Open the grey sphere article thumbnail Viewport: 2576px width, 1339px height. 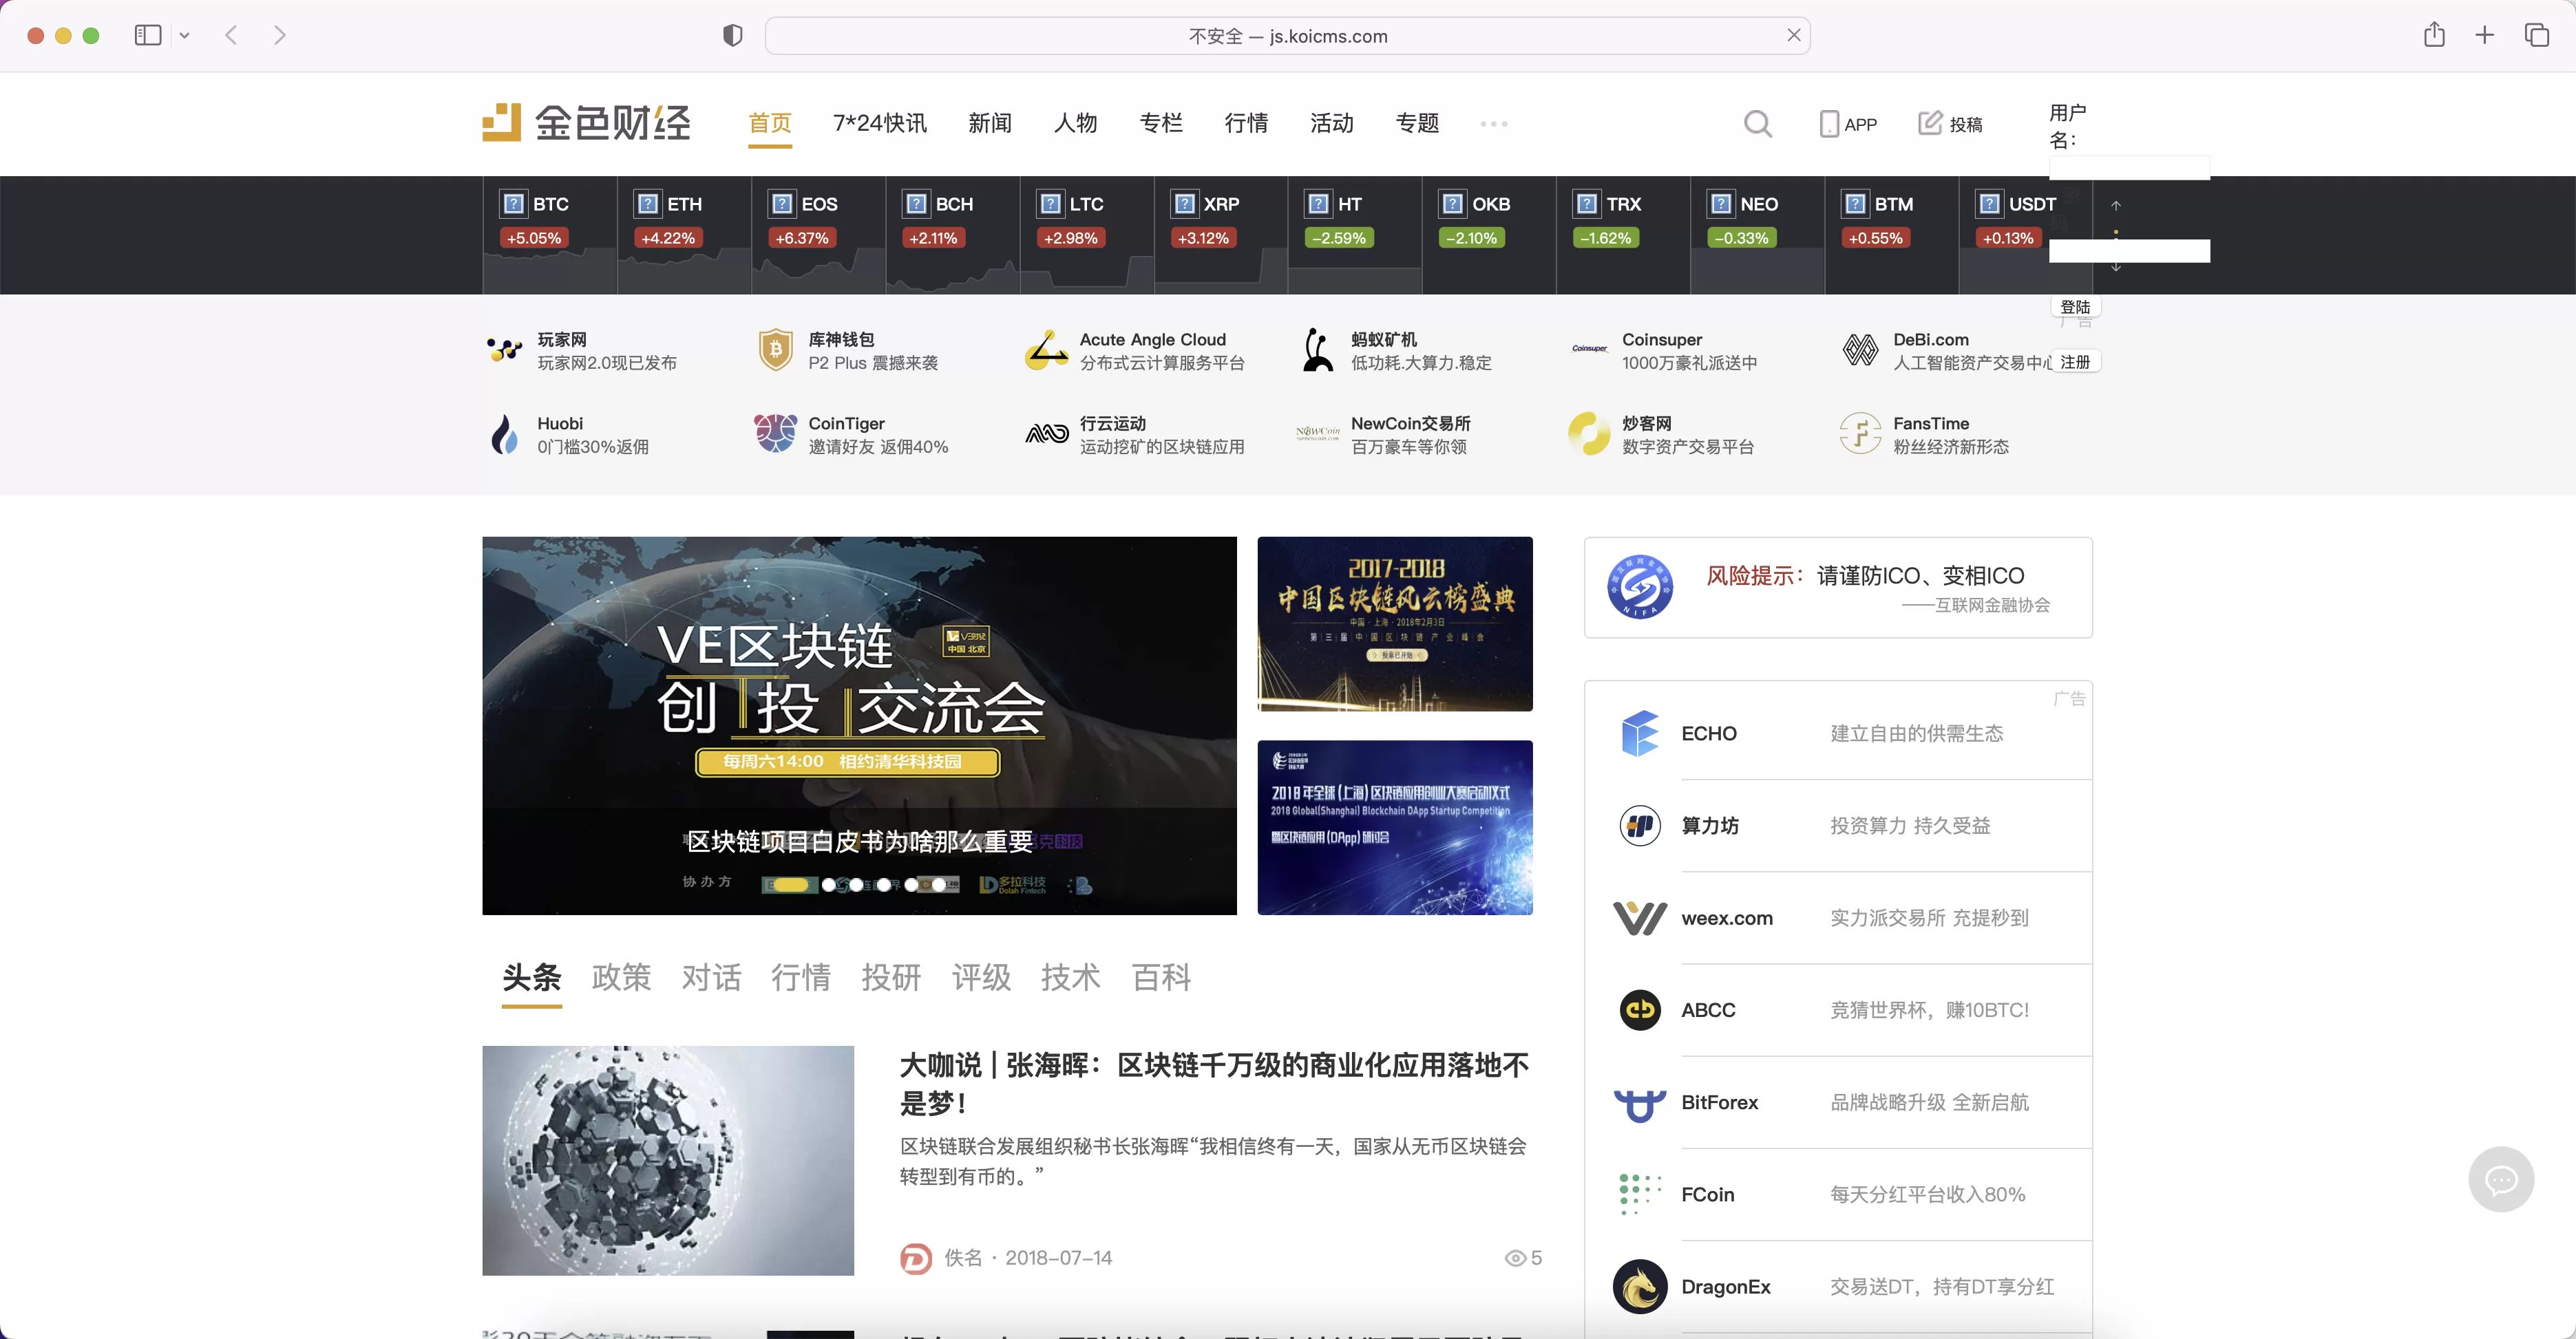668,1160
